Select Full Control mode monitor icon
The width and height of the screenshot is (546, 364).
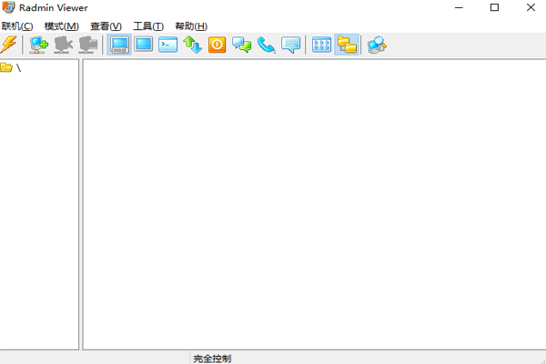(x=119, y=45)
